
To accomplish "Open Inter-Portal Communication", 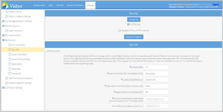I will [x=20, y=78].
